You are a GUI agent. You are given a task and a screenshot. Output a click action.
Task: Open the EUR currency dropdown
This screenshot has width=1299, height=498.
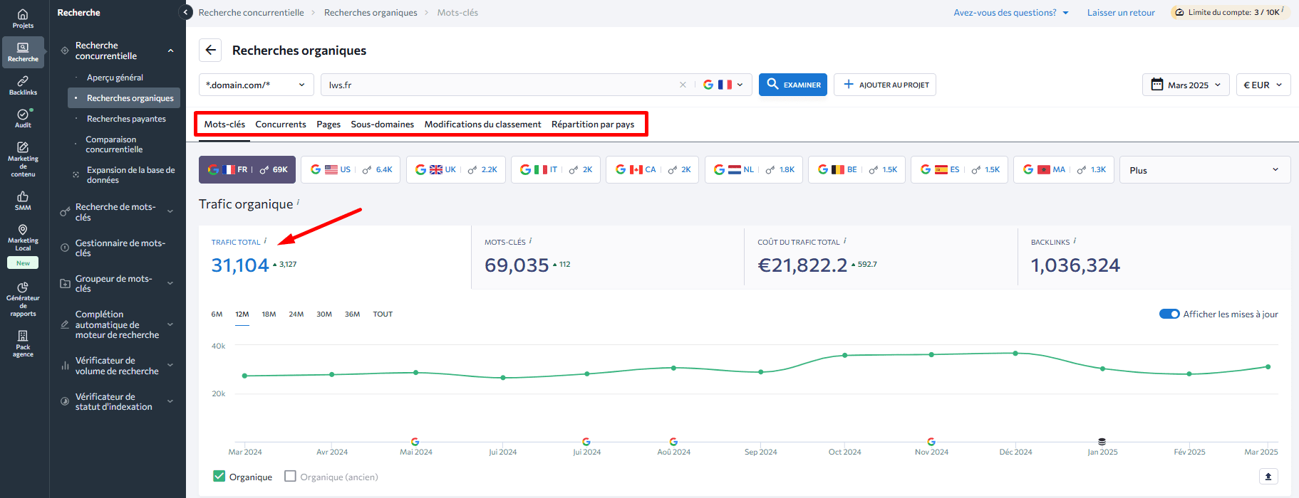[1263, 85]
